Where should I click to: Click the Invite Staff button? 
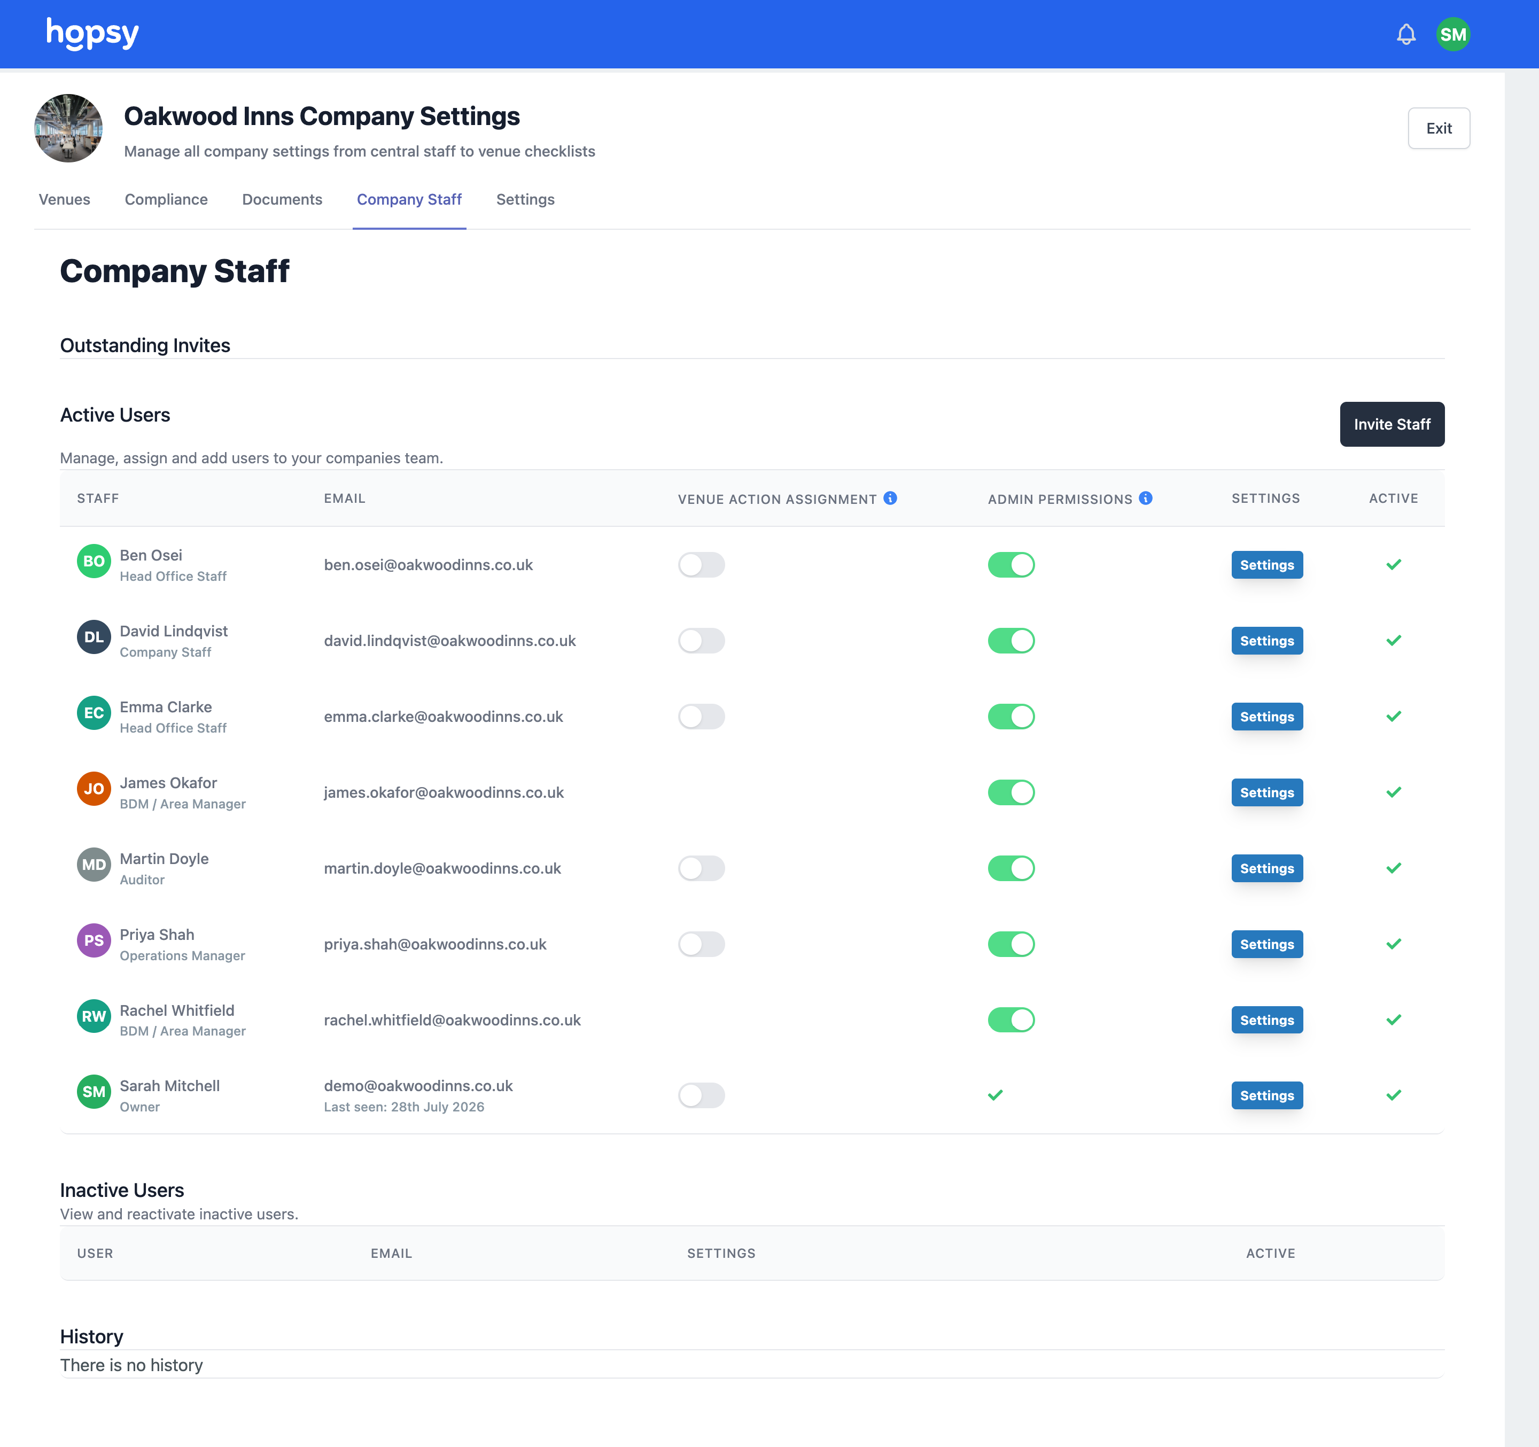click(1392, 424)
